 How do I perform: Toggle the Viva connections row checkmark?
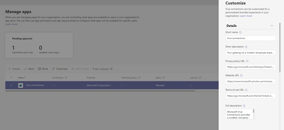pyautogui.click(x=11, y=85)
